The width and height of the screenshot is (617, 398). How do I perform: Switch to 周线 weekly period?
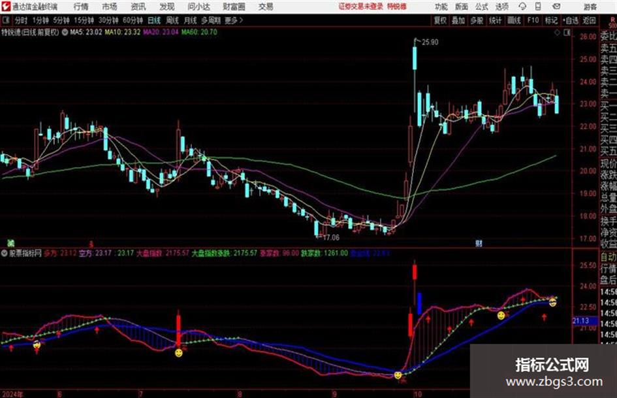(x=172, y=20)
